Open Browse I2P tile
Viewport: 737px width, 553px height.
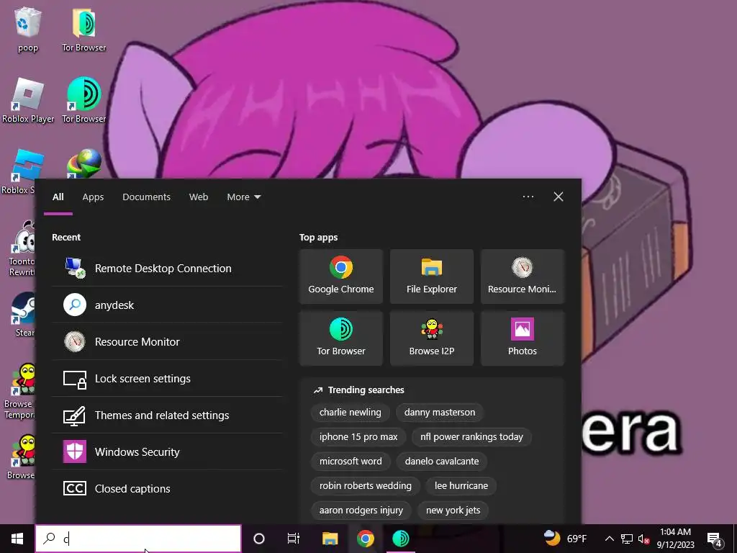tap(432, 338)
